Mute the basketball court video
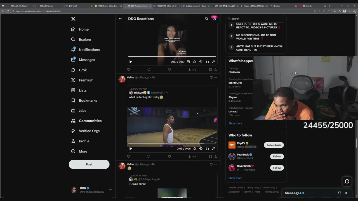Image resolution: width=358 pixels, height=201 pixels. tap(194, 149)
